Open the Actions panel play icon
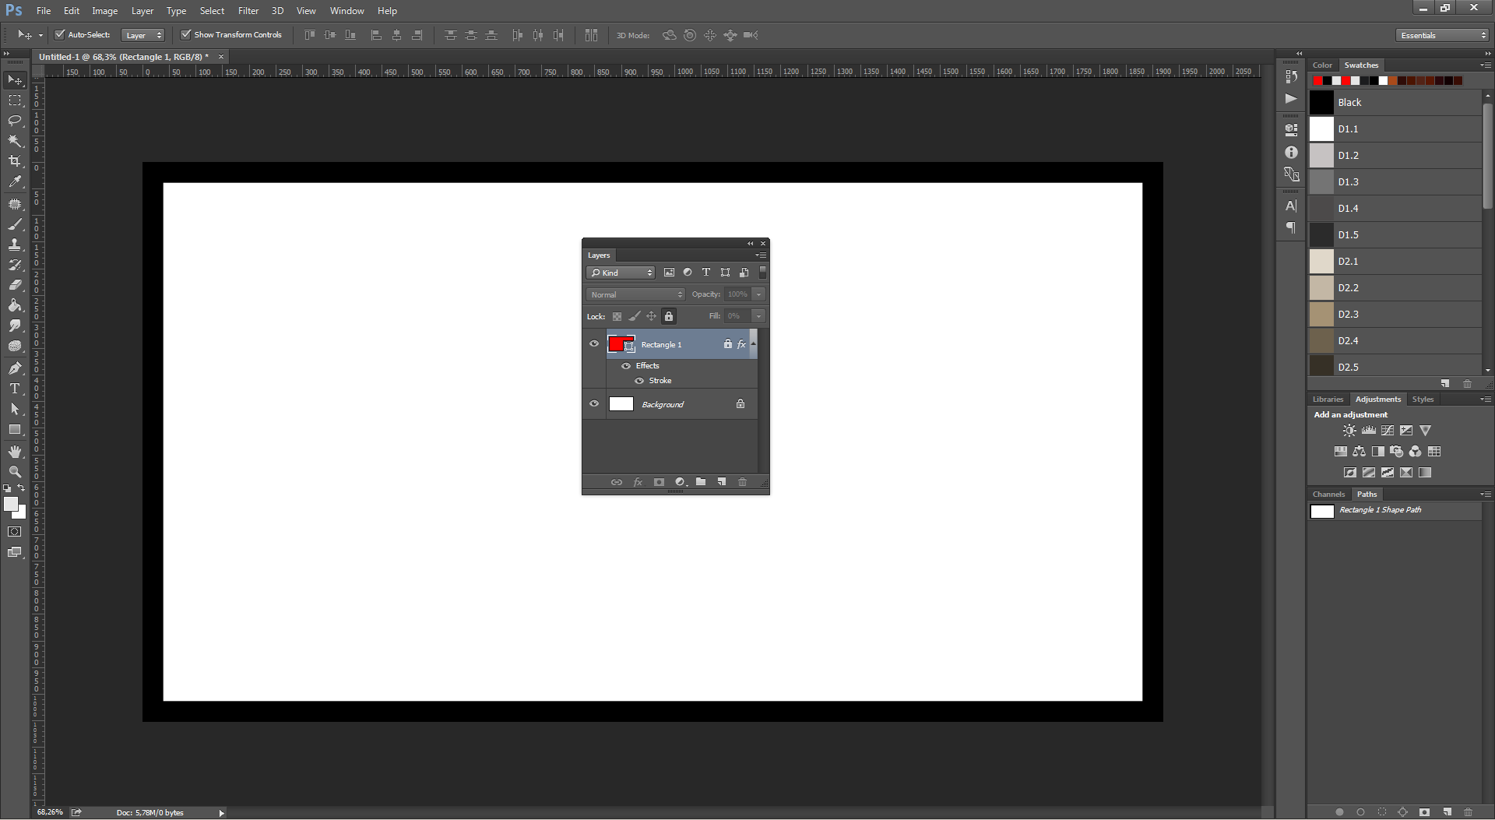This screenshot has width=1495, height=820. (1291, 98)
